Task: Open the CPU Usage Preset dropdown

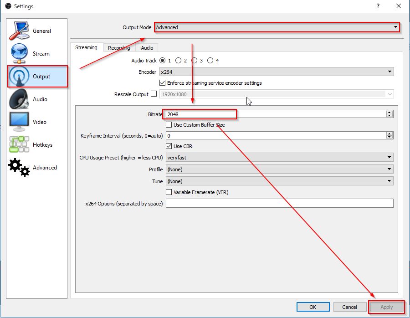Action: 280,158
